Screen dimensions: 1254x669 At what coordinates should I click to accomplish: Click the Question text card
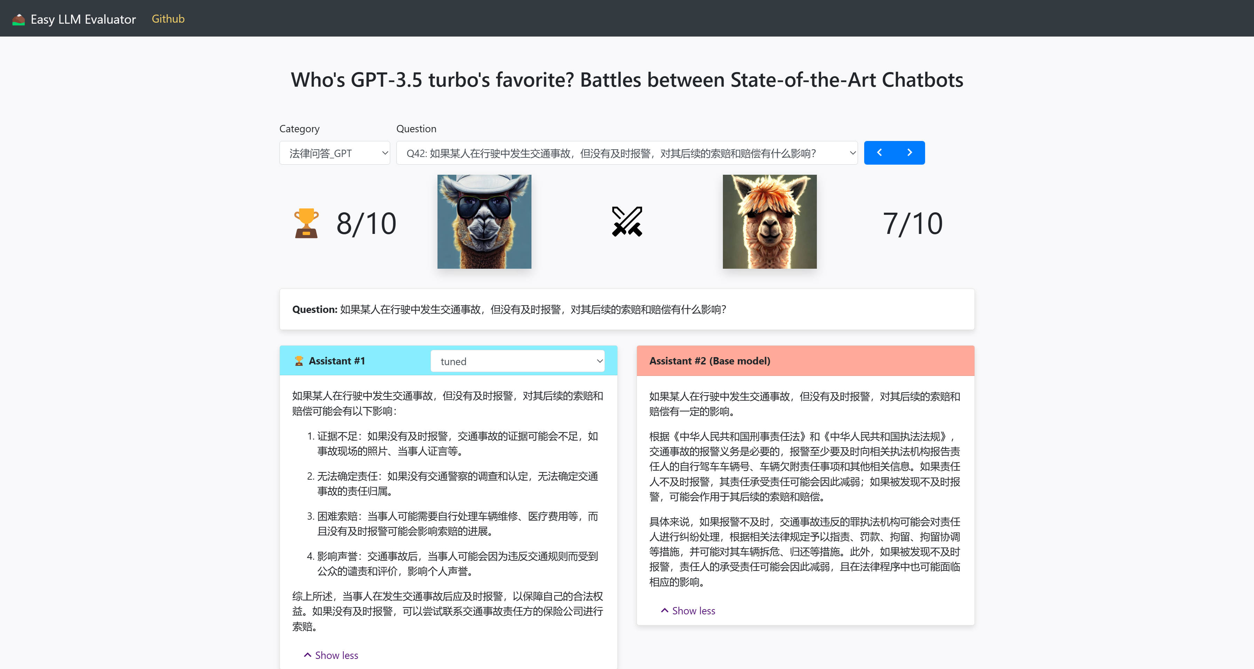[x=626, y=309]
